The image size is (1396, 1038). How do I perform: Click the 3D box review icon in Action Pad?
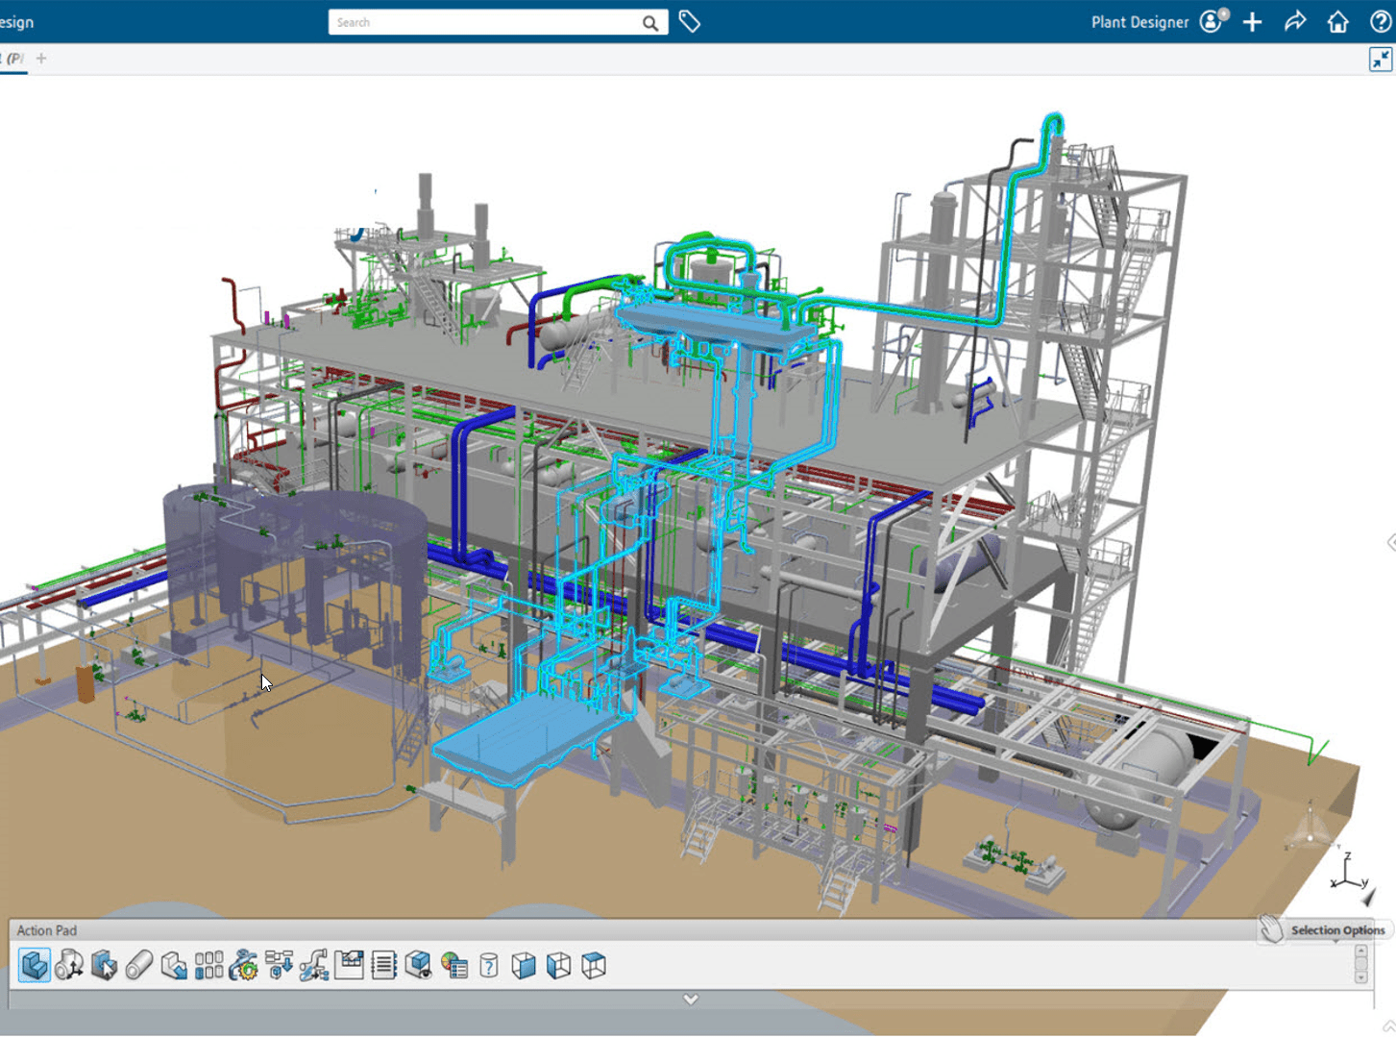[418, 966]
